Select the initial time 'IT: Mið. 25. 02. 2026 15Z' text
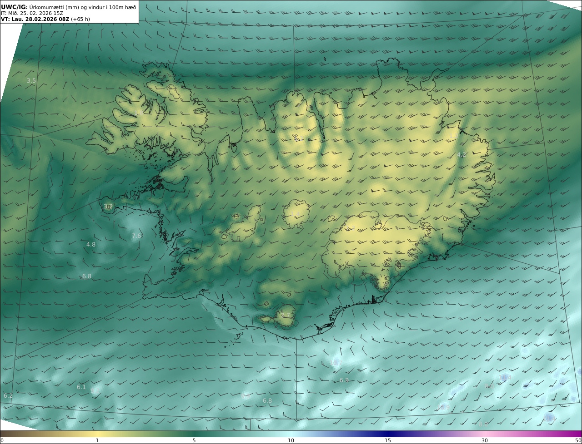 click(32, 13)
